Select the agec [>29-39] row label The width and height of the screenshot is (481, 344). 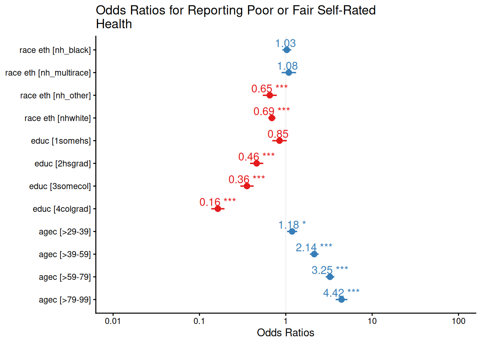tap(64, 231)
